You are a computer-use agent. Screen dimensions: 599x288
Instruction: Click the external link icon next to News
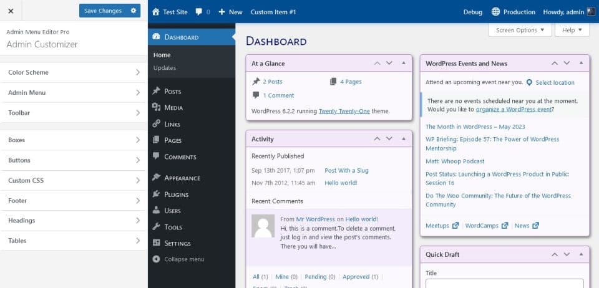535,226
